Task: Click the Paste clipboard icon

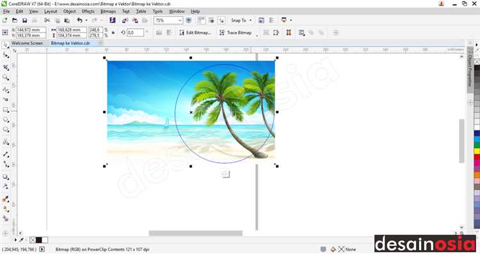Action: (67, 20)
